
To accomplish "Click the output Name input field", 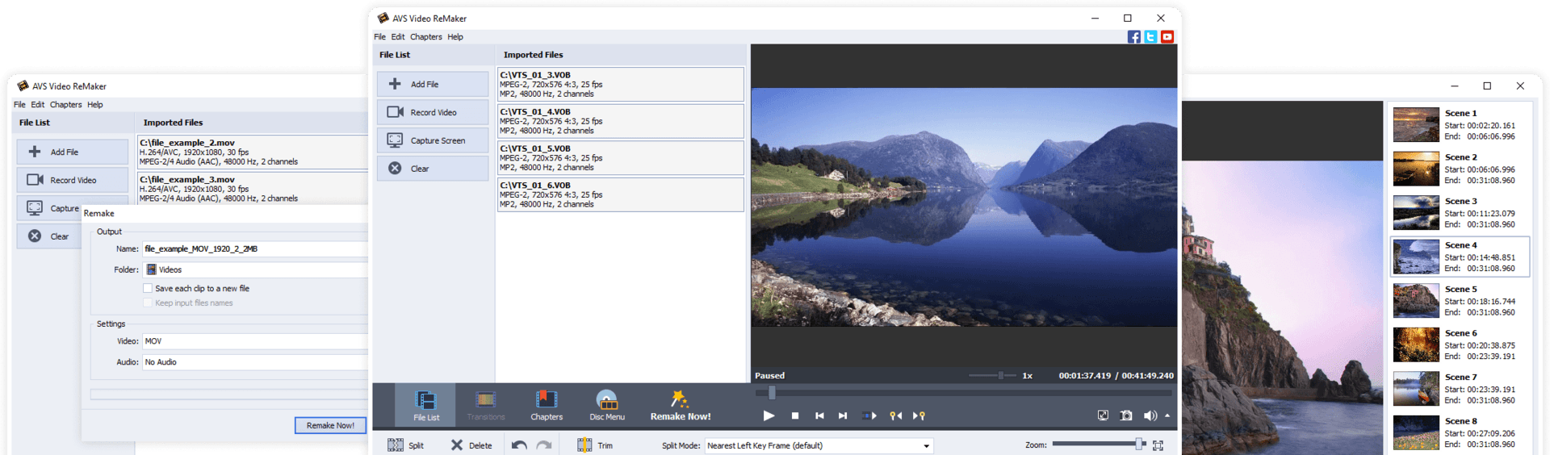I will pyautogui.click(x=255, y=249).
